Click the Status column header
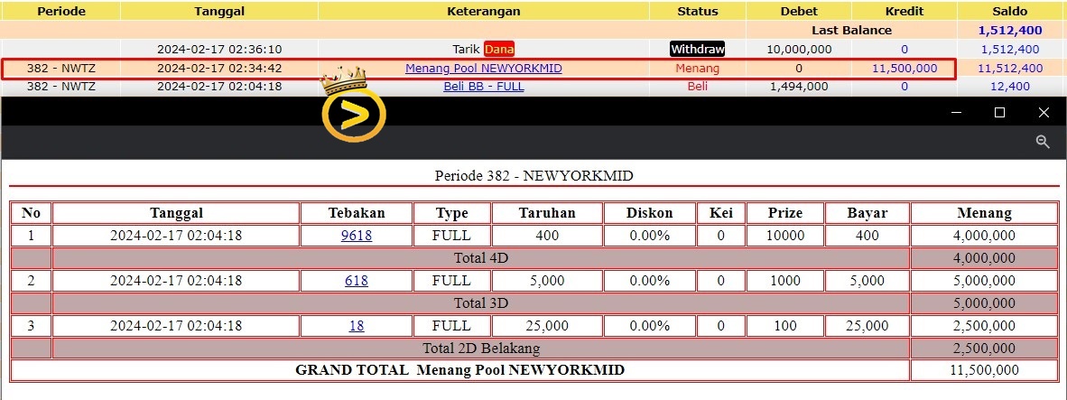 698,11
